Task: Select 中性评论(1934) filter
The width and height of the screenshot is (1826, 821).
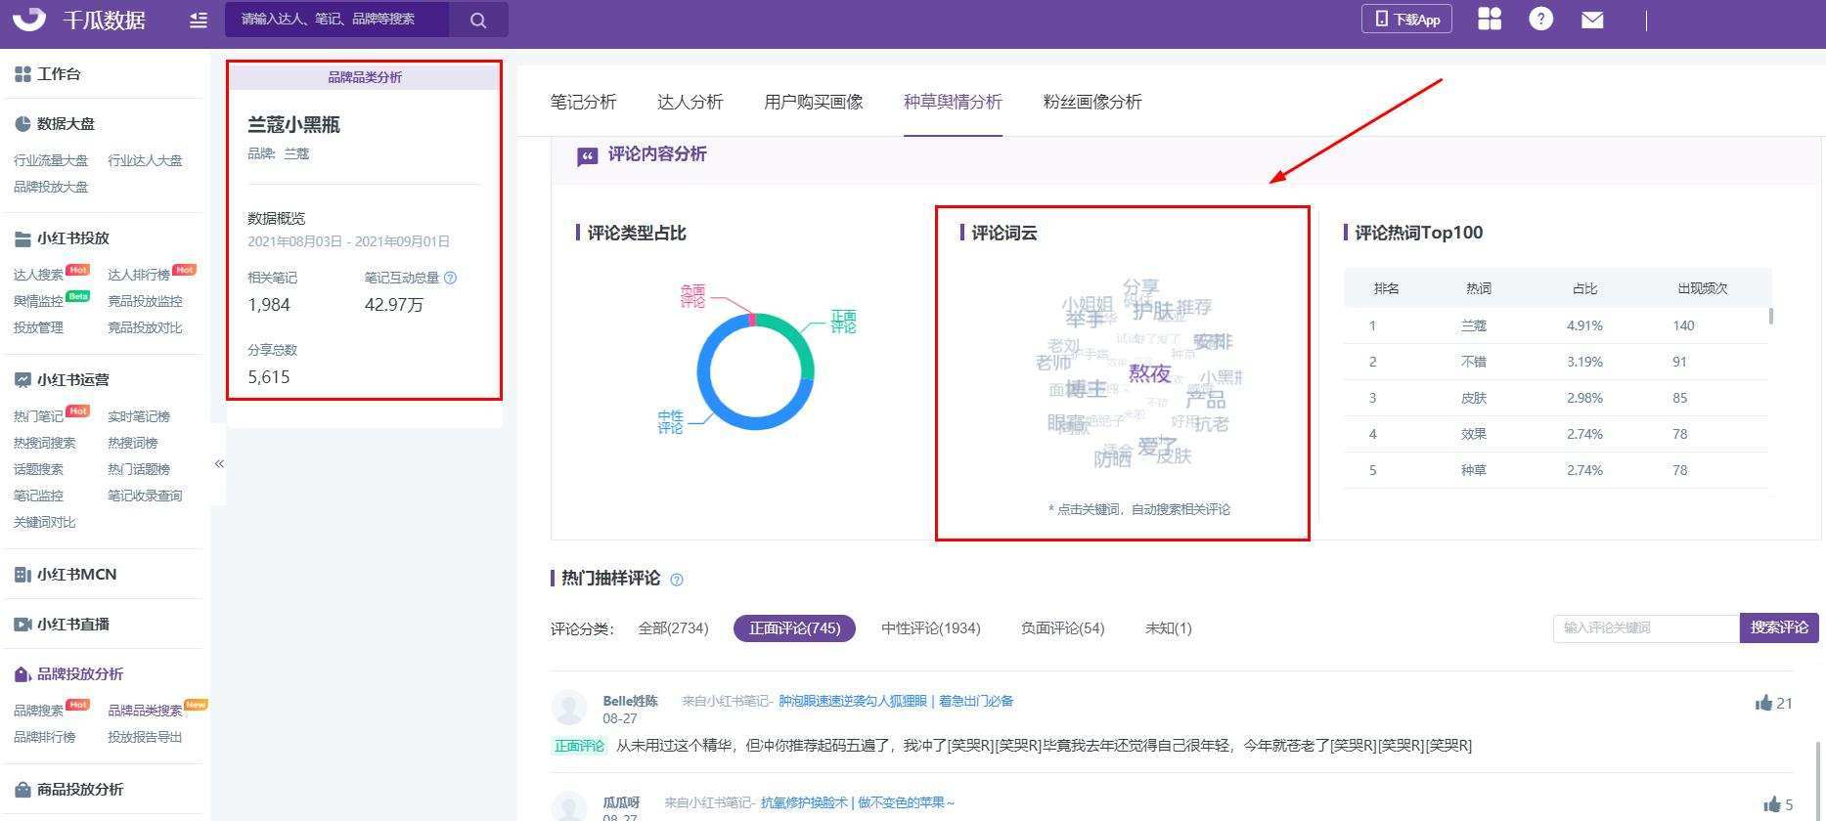Action: tap(930, 628)
